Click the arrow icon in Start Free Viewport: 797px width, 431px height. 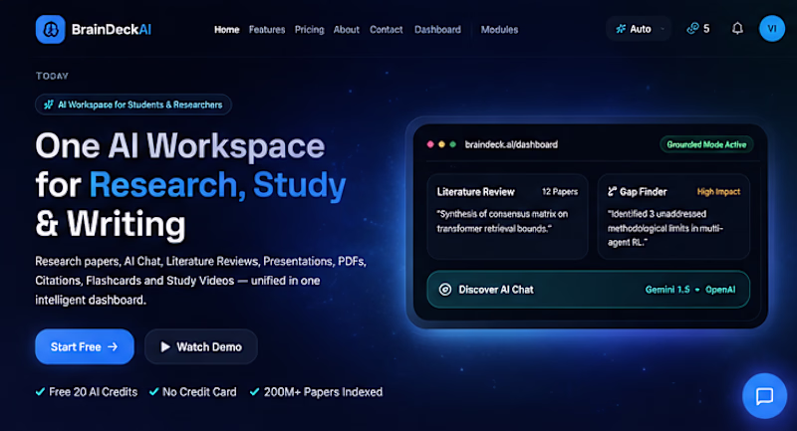coord(113,346)
